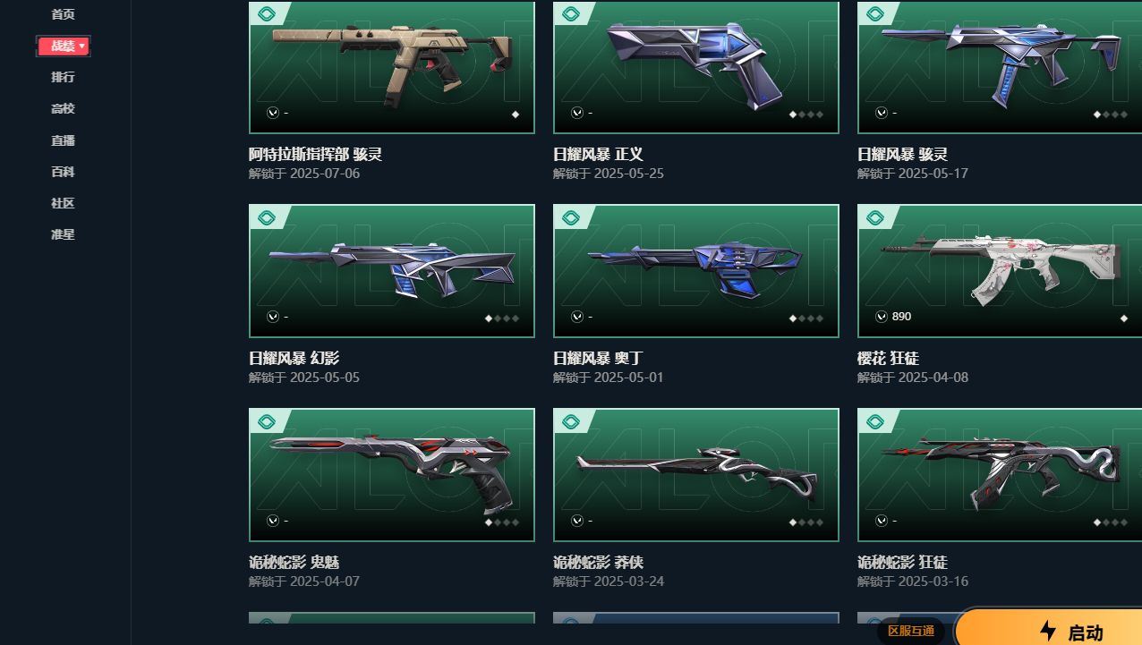Viewport: 1142px width, 645px height.
Task: Launch the game with 启动 button
Action: point(1049,628)
